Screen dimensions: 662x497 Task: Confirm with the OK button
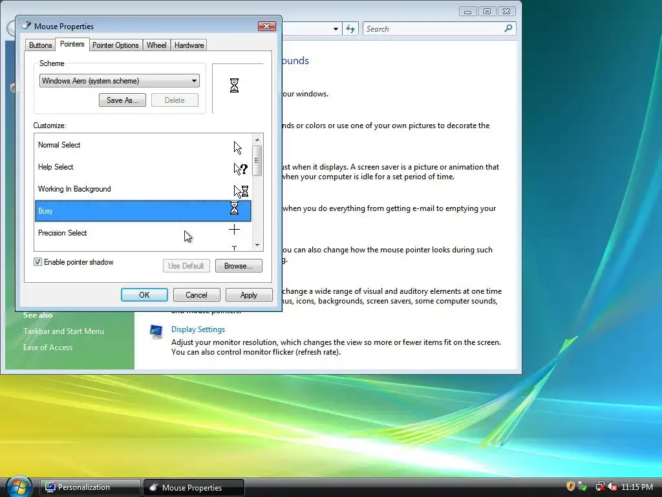(144, 295)
